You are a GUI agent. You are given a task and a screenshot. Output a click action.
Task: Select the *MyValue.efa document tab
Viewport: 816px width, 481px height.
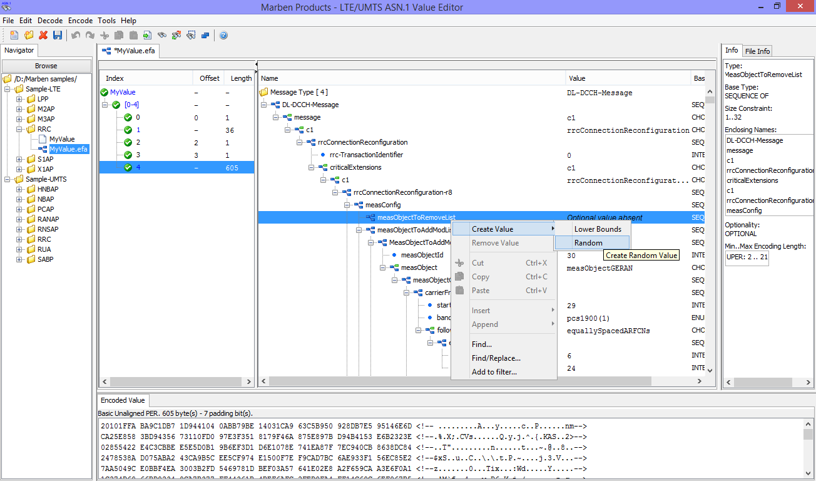(128, 51)
